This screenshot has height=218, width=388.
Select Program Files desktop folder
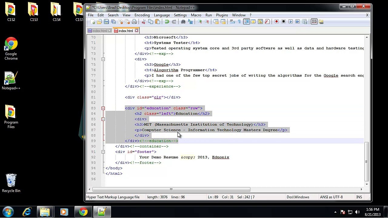tap(11, 117)
